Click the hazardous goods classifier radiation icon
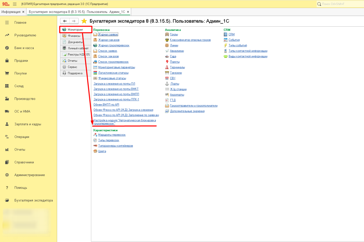 point(167,40)
